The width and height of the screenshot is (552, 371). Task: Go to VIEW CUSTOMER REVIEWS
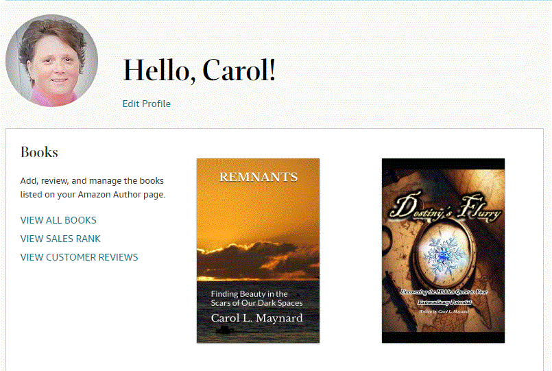click(x=80, y=257)
